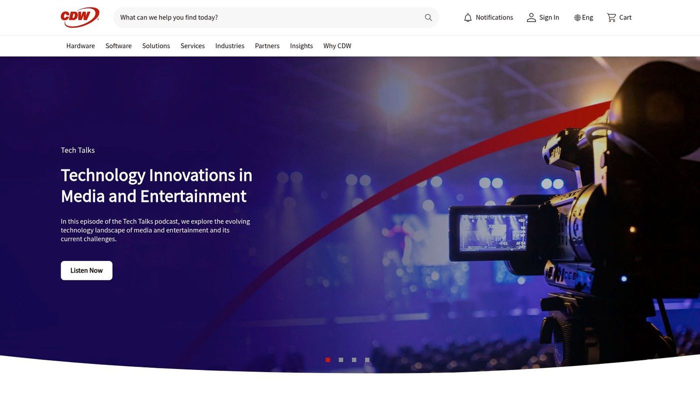This screenshot has width=700, height=394.
Task: Open the Software menu
Action: click(x=118, y=45)
